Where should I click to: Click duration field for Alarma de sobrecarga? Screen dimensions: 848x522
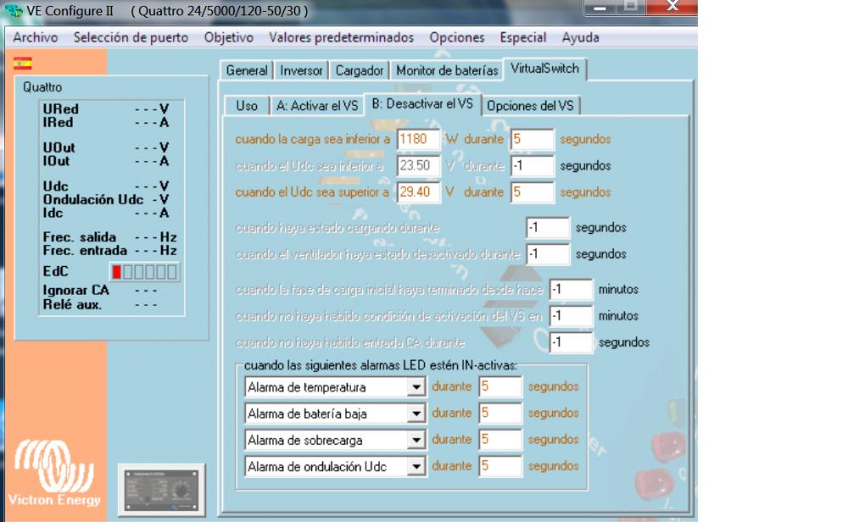click(x=500, y=440)
